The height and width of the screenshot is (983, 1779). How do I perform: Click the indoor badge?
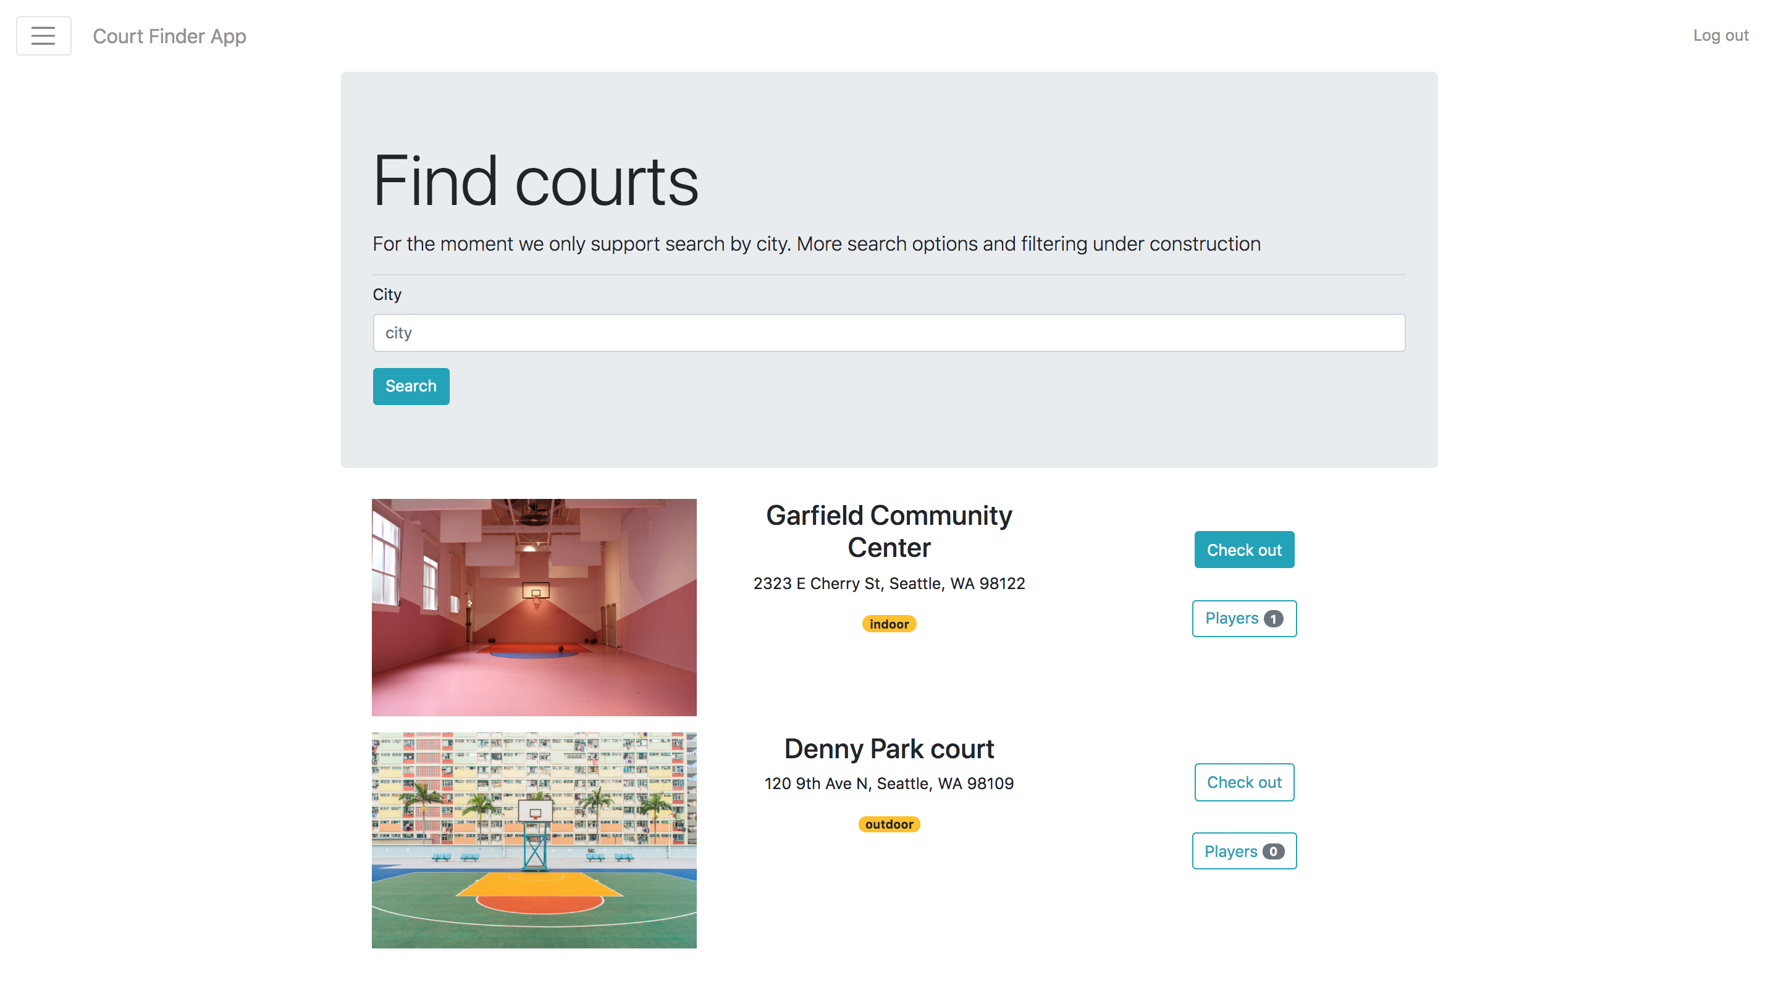(889, 624)
